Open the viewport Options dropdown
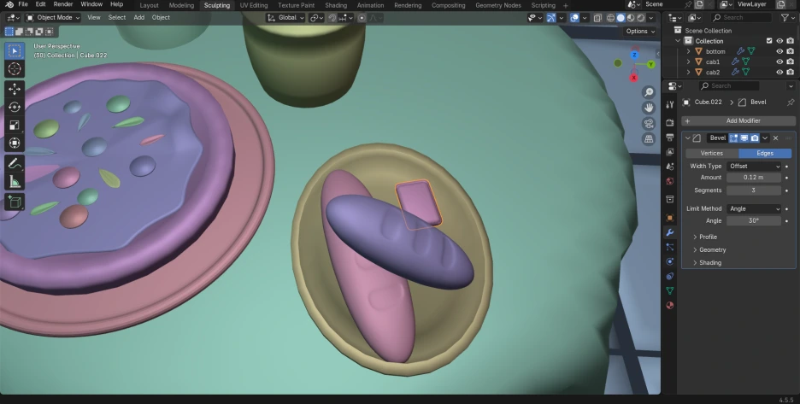This screenshot has width=800, height=404. click(640, 31)
